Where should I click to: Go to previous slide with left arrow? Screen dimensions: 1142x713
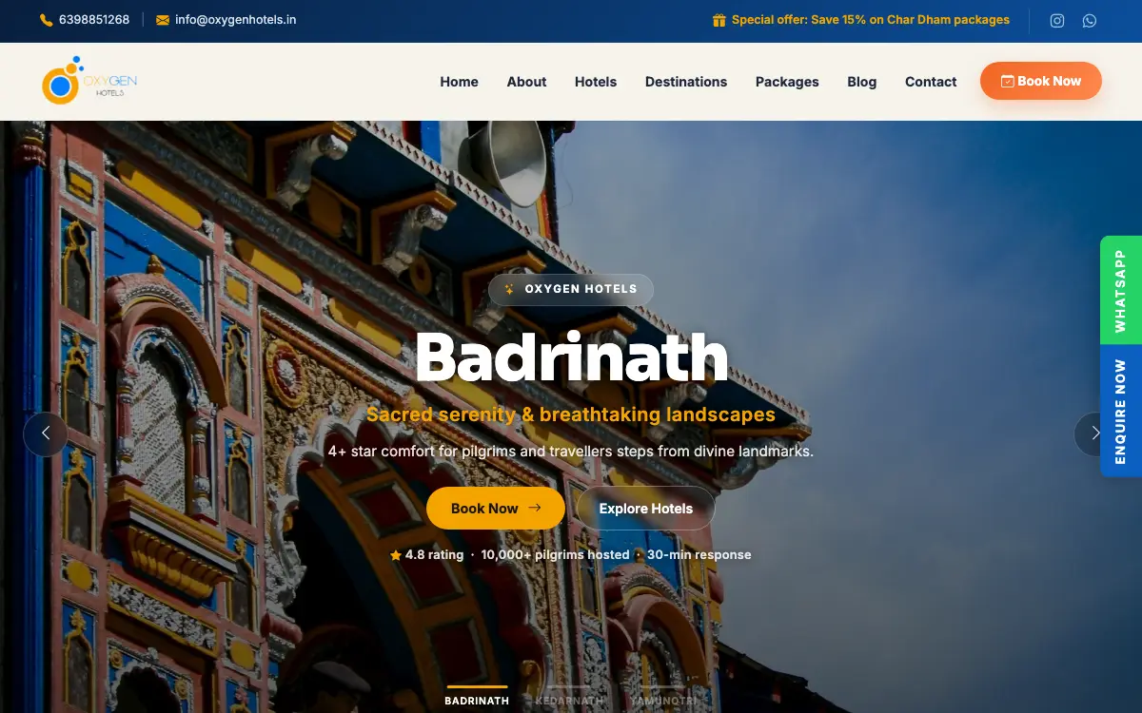[x=46, y=434]
